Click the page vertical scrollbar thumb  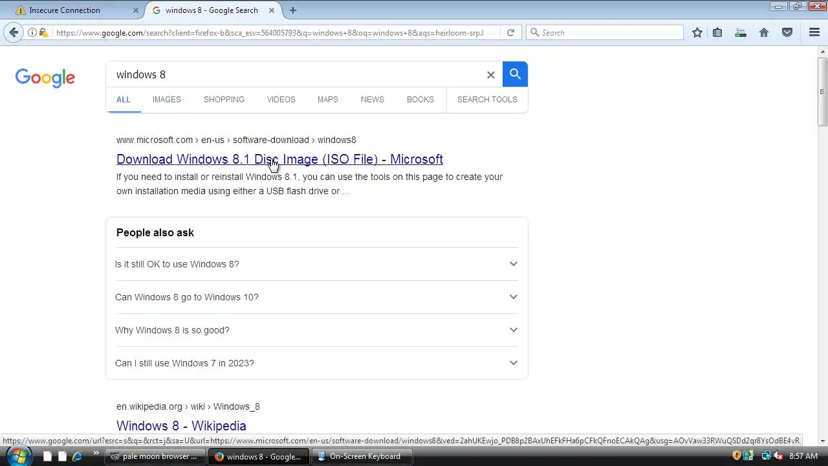(822, 91)
